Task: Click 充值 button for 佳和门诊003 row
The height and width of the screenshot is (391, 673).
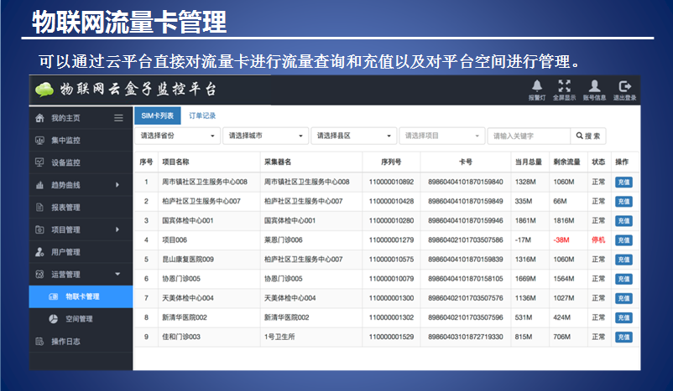Action: (x=623, y=337)
